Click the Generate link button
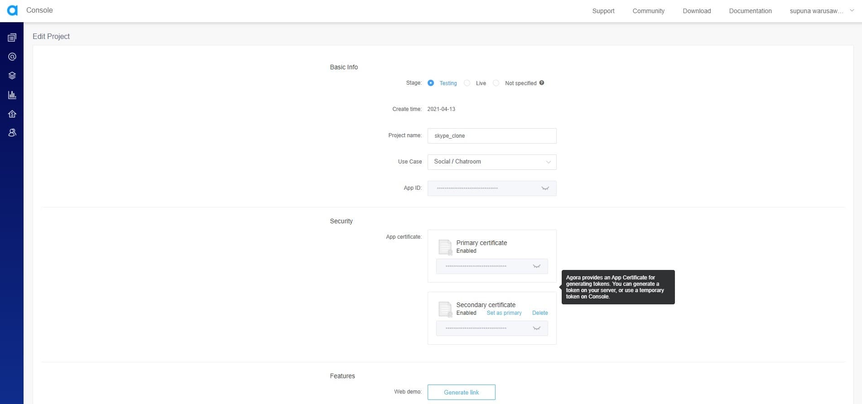 tap(461, 392)
